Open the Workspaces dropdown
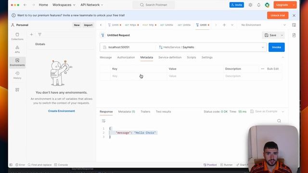This screenshot has height=173, width=308. [64, 5]
